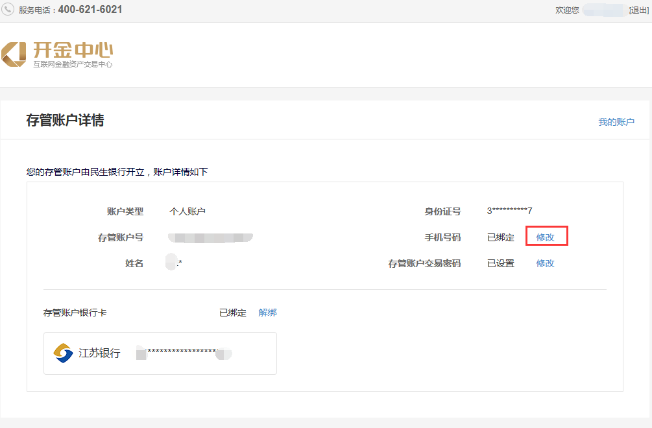Click 修改 next to 存管账户交易密码
Screen dimensions: 652x428
pos(546,263)
